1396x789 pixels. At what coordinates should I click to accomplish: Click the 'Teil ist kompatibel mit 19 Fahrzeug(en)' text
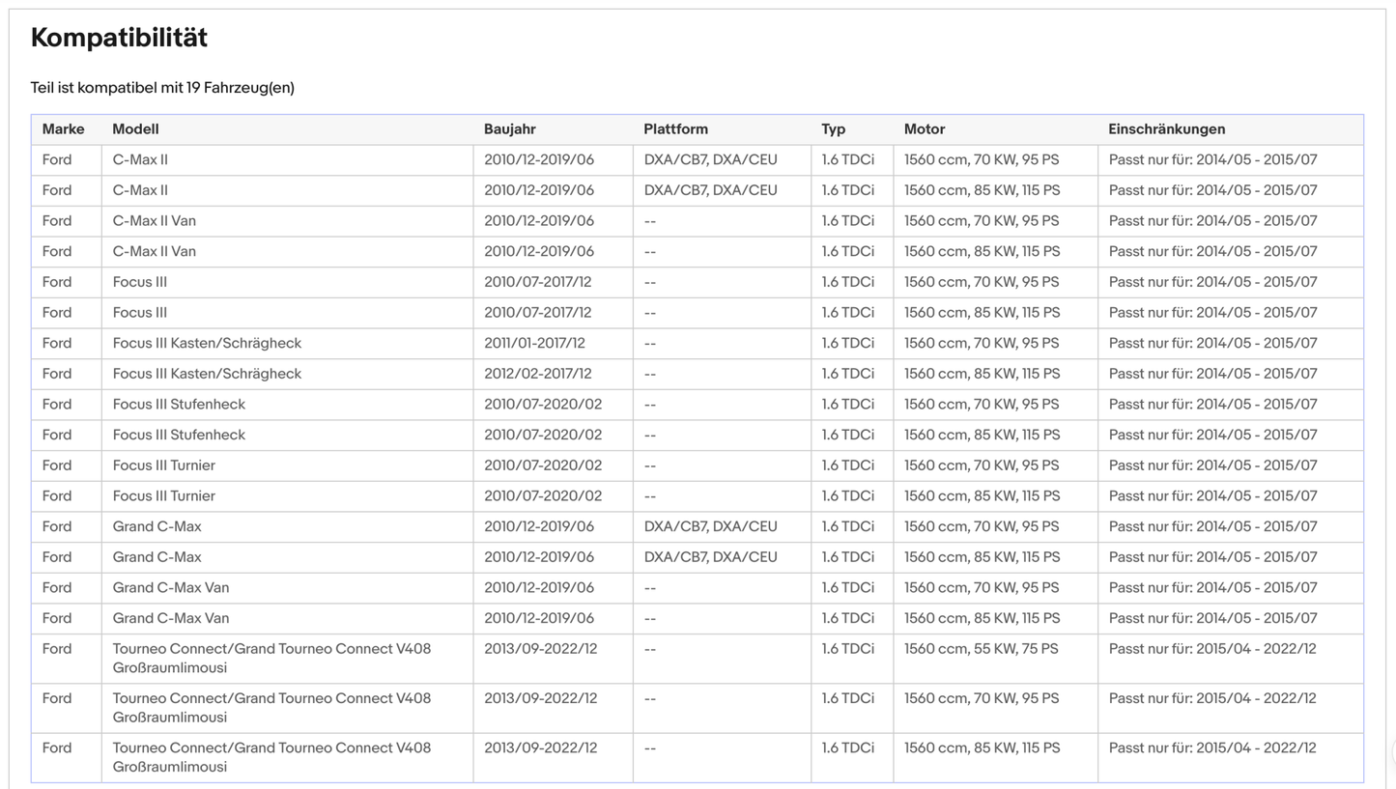pyautogui.click(x=162, y=88)
